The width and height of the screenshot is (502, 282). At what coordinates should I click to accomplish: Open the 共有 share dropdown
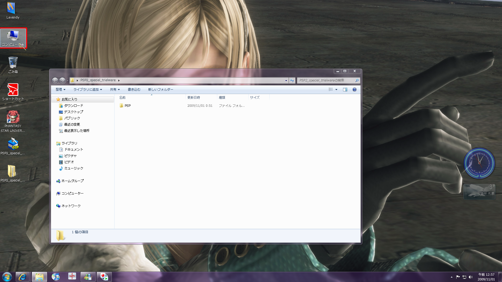[115, 90]
